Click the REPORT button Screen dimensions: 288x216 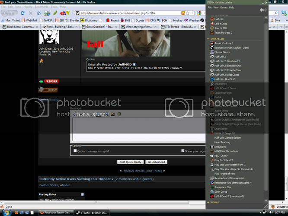tap(51, 81)
